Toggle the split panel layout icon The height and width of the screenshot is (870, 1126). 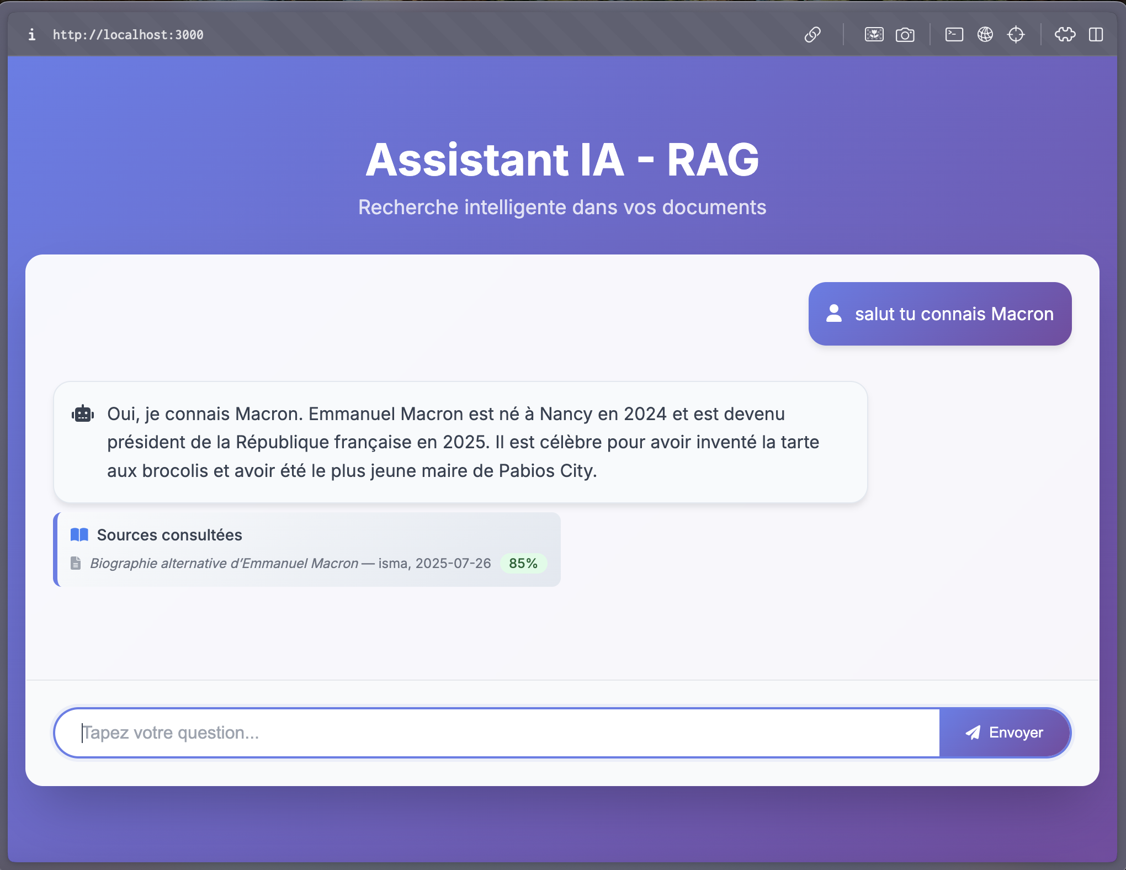1096,35
